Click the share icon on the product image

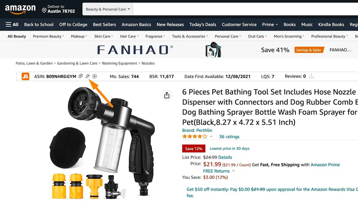(167, 95)
